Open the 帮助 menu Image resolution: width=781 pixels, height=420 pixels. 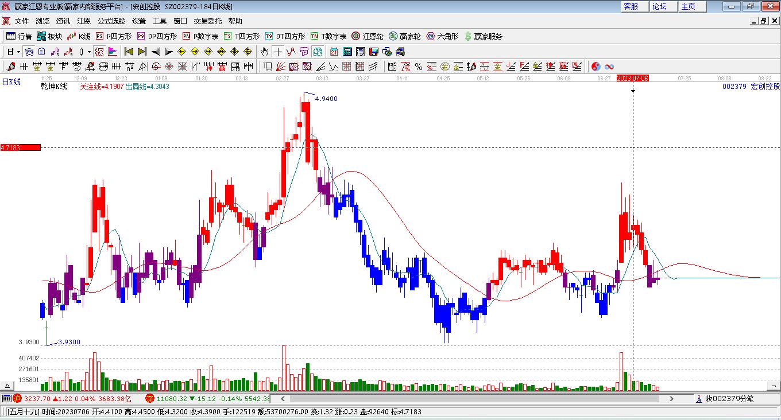(235, 21)
